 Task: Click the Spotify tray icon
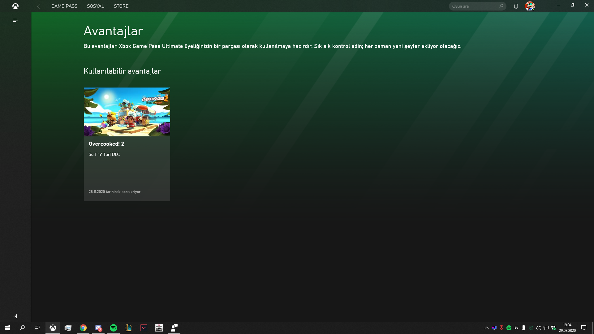coord(509,328)
